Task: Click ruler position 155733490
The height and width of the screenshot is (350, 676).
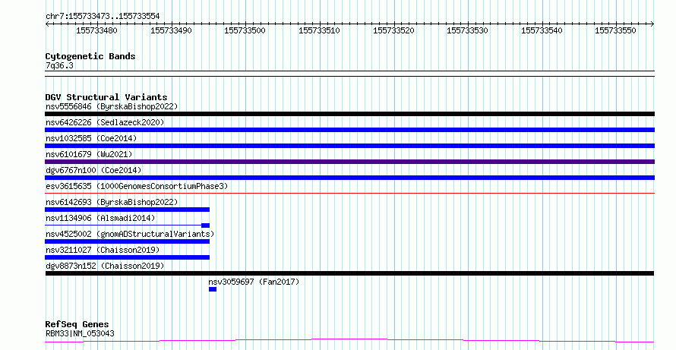Action: pos(171,30)
